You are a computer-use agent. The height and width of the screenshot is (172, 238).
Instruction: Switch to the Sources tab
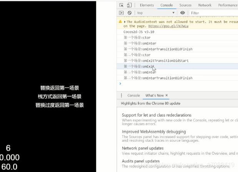(x=185, y=5)
